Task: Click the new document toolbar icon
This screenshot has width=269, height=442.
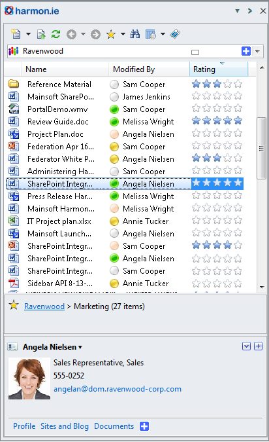Action: tap(16, 34)
